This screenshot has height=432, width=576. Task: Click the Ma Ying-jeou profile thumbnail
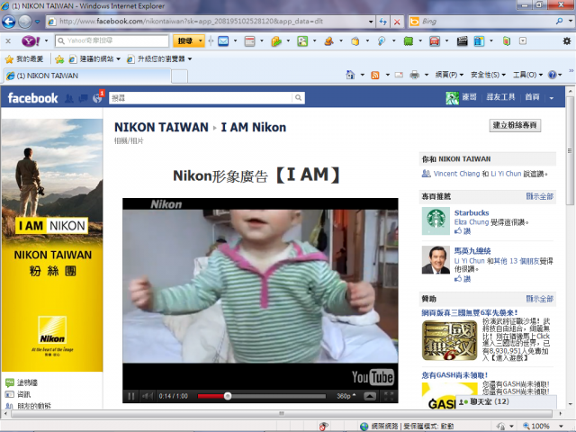coord(436,260)
